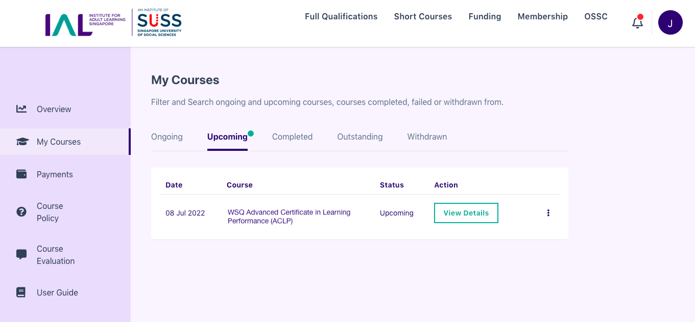
Task: Click the Course Policy question mark icon
Action: coord(21,212)
